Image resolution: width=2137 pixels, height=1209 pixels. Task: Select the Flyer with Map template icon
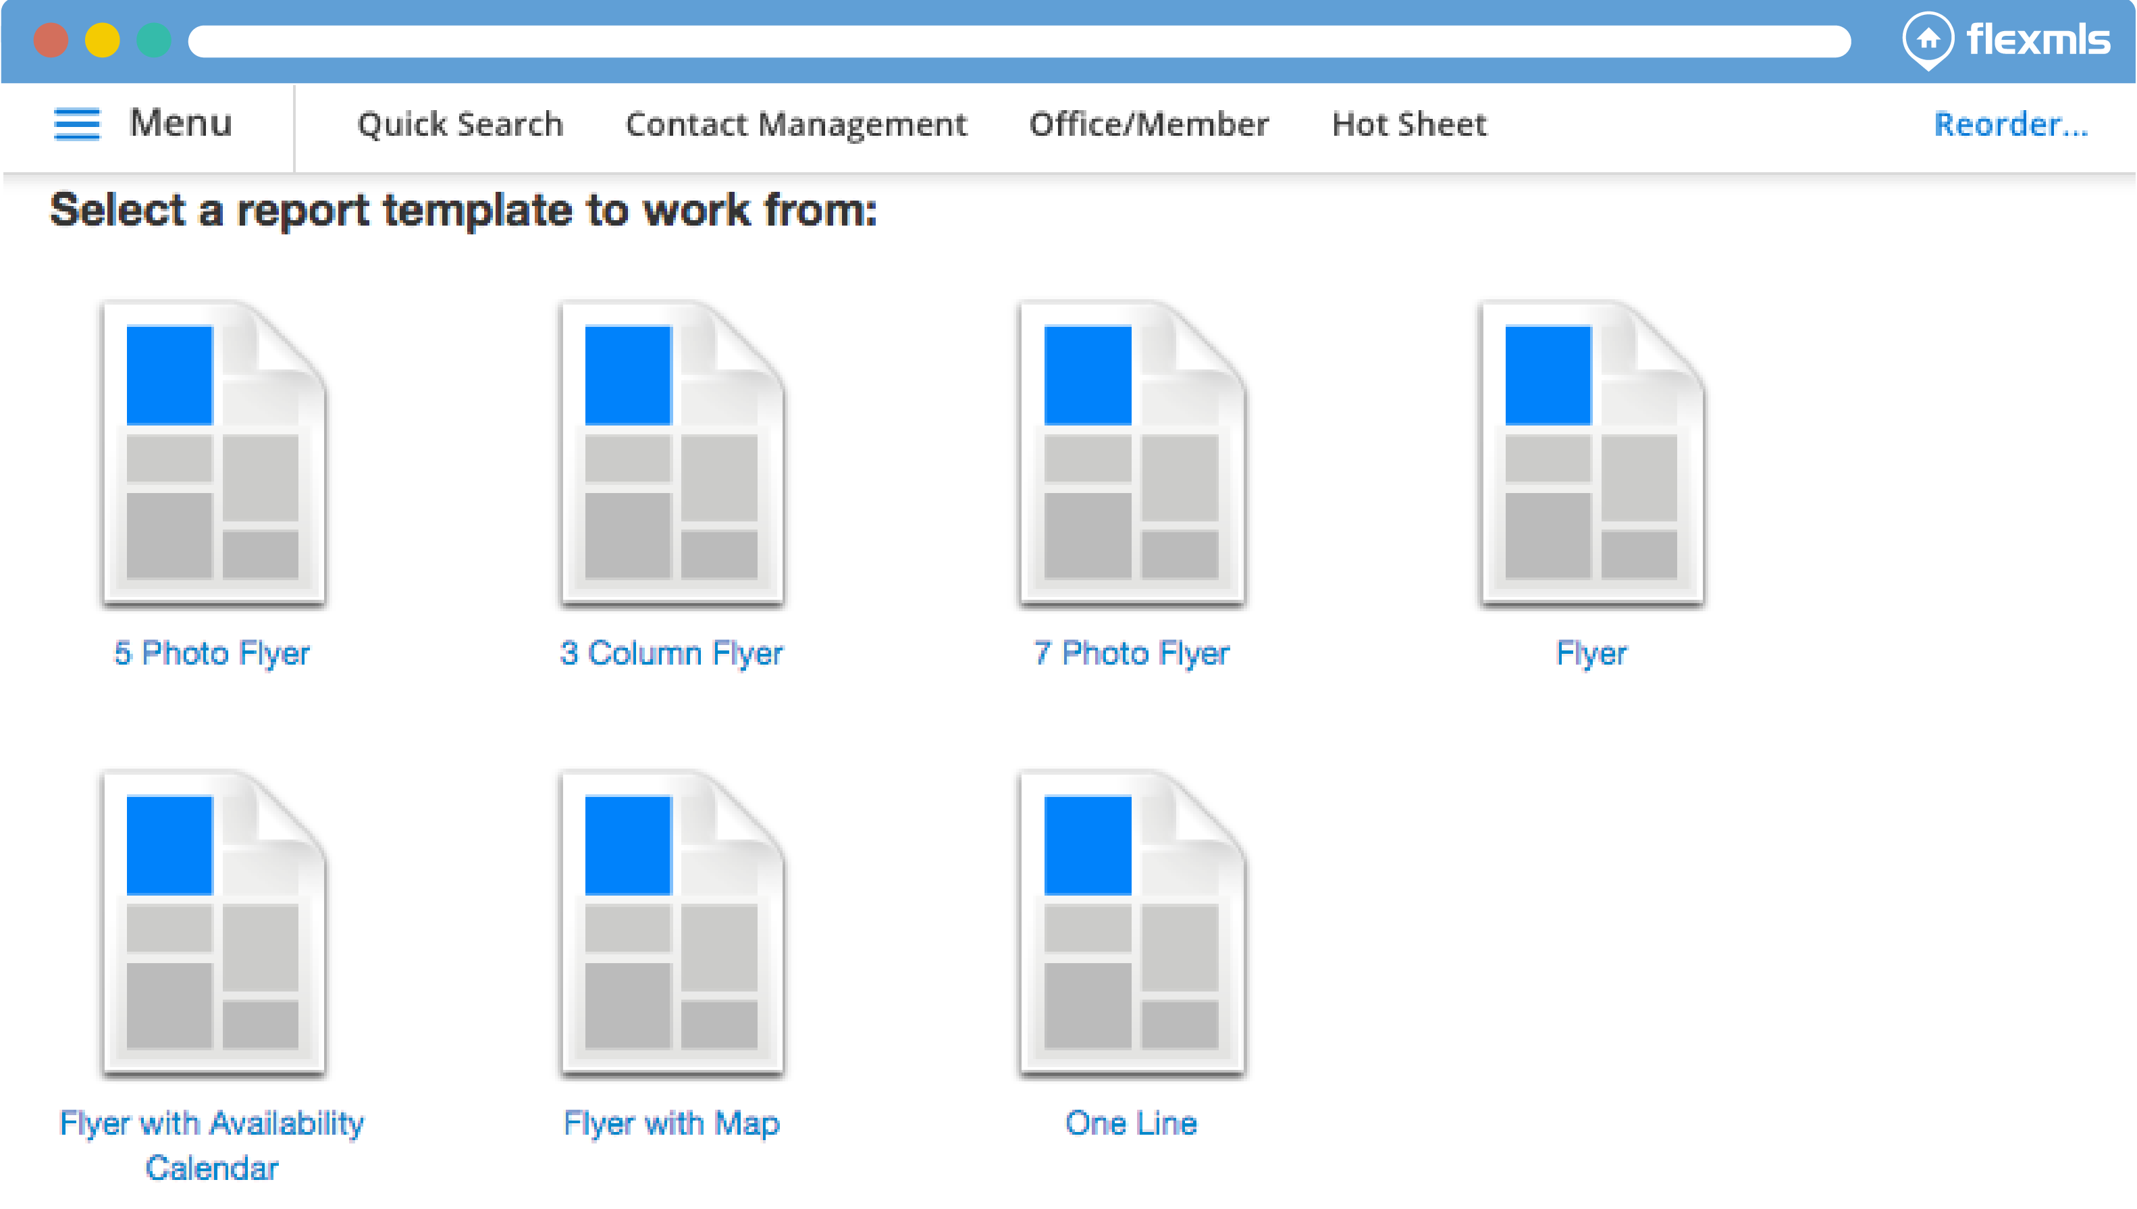672,923
